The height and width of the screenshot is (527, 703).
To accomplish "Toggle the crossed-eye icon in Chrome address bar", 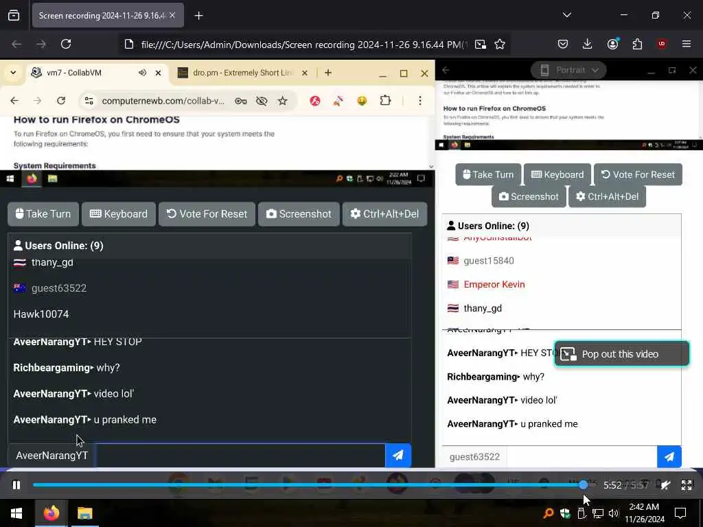I will tap(262, 101).
